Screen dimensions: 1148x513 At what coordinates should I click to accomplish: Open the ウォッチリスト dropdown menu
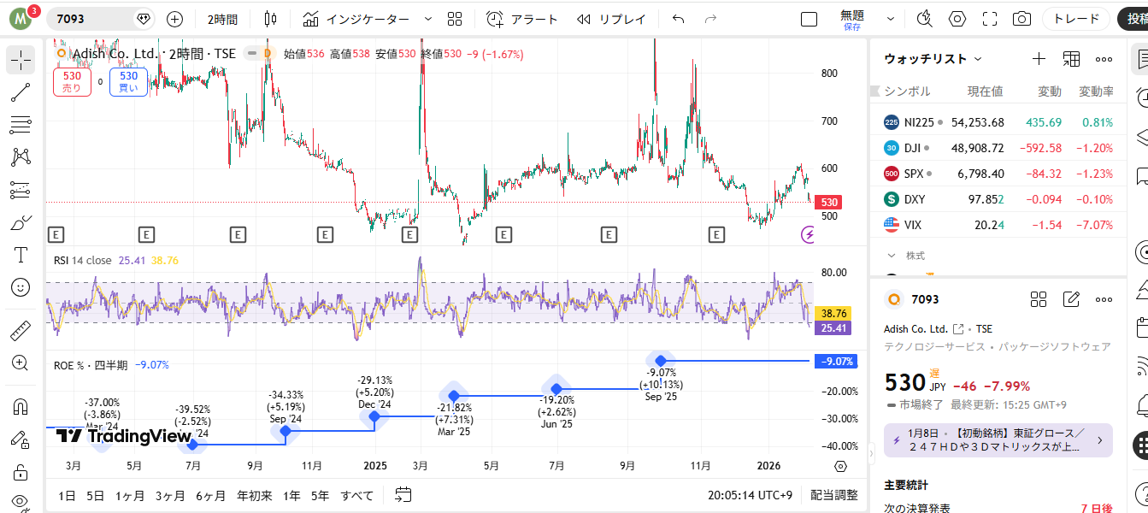(x=933, y=59)
